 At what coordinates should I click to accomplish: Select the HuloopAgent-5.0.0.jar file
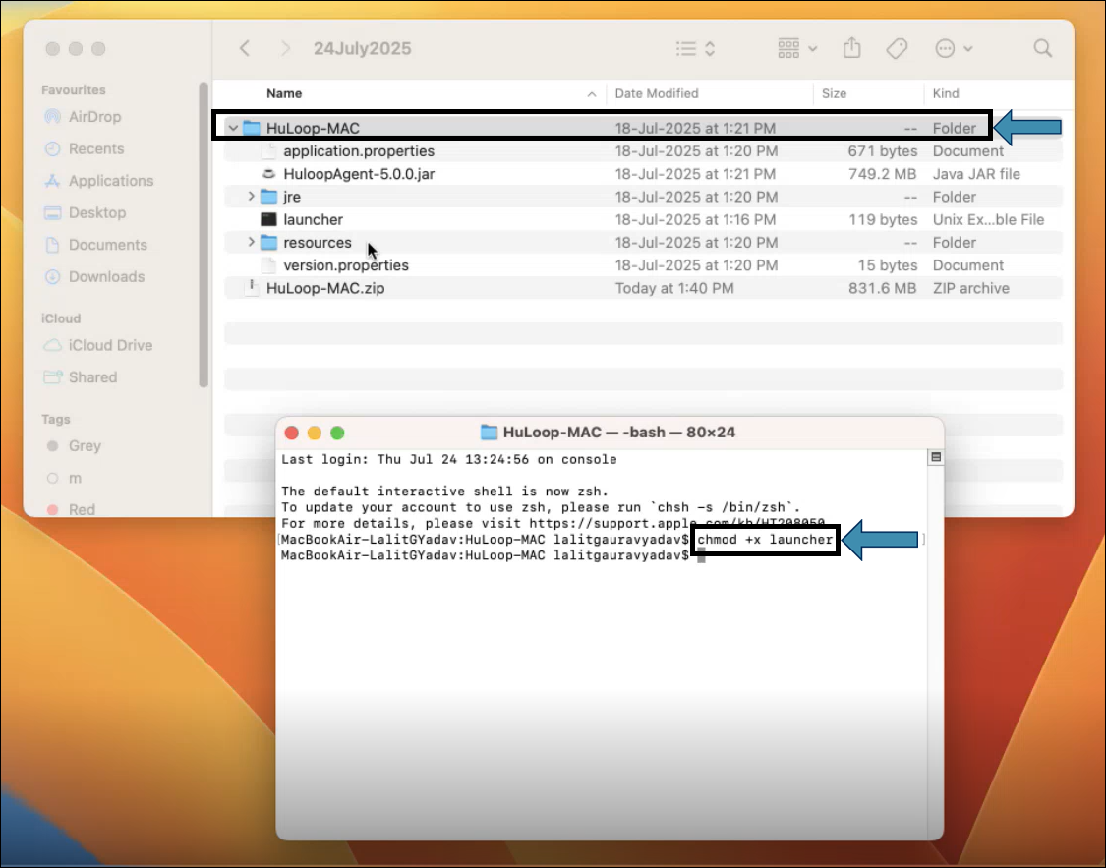[x=358, y=174]
